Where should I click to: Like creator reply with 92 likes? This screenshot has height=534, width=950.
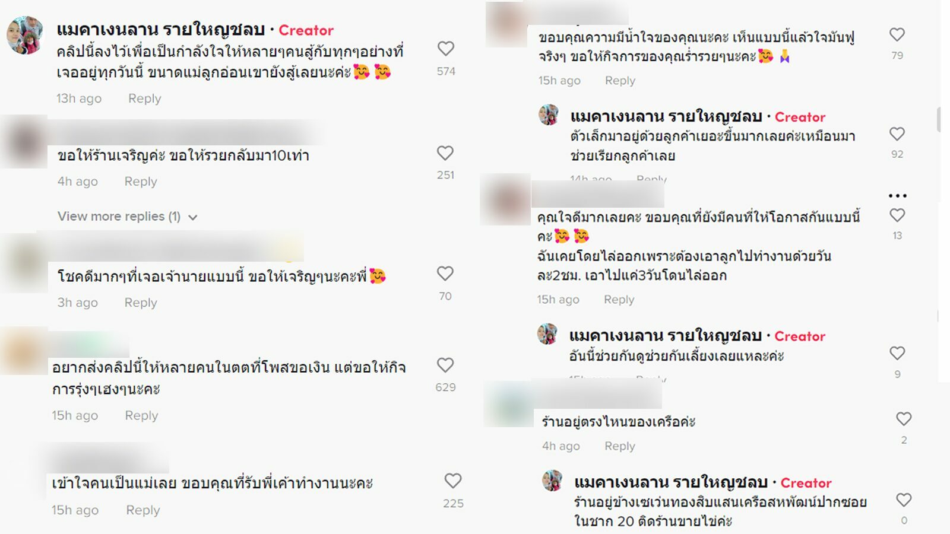tap(897, 133)
